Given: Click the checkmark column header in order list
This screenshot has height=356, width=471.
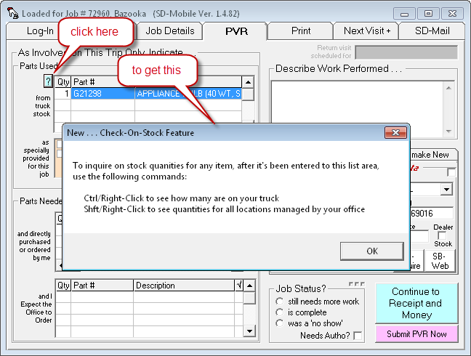Looking at the screenshot, I should [239, 286].
